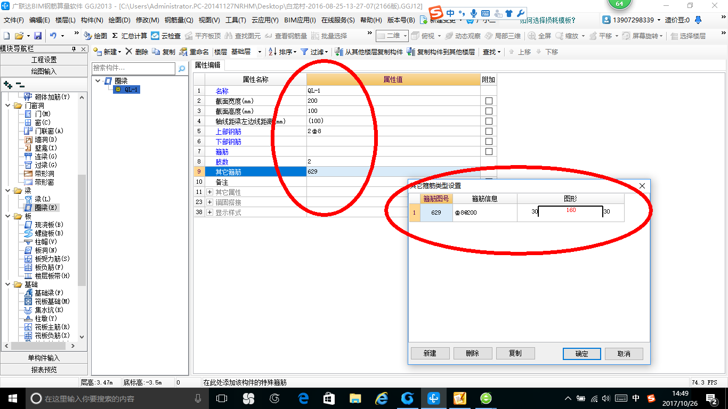Open the BIM应用(I) menu
The width and height of the screenshot is (728, 409).
point(300,20)
